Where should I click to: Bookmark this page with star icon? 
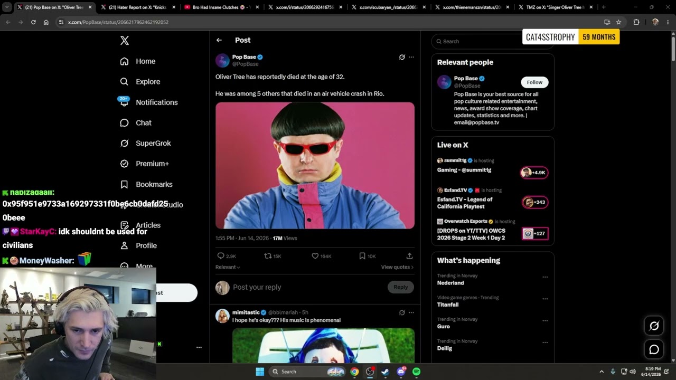618,22
